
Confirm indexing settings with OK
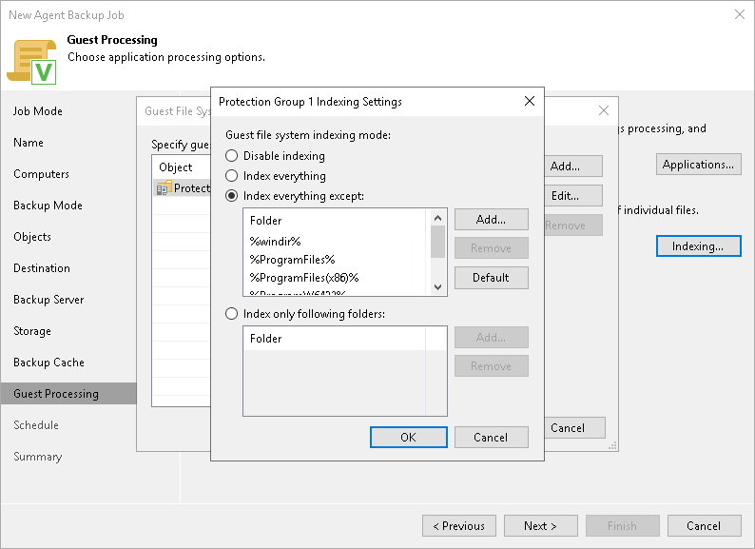408,437
